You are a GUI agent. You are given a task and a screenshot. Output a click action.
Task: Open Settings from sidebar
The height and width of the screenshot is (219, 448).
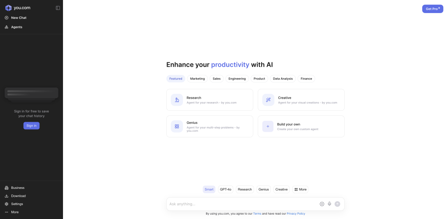click(x=17, y=204)
